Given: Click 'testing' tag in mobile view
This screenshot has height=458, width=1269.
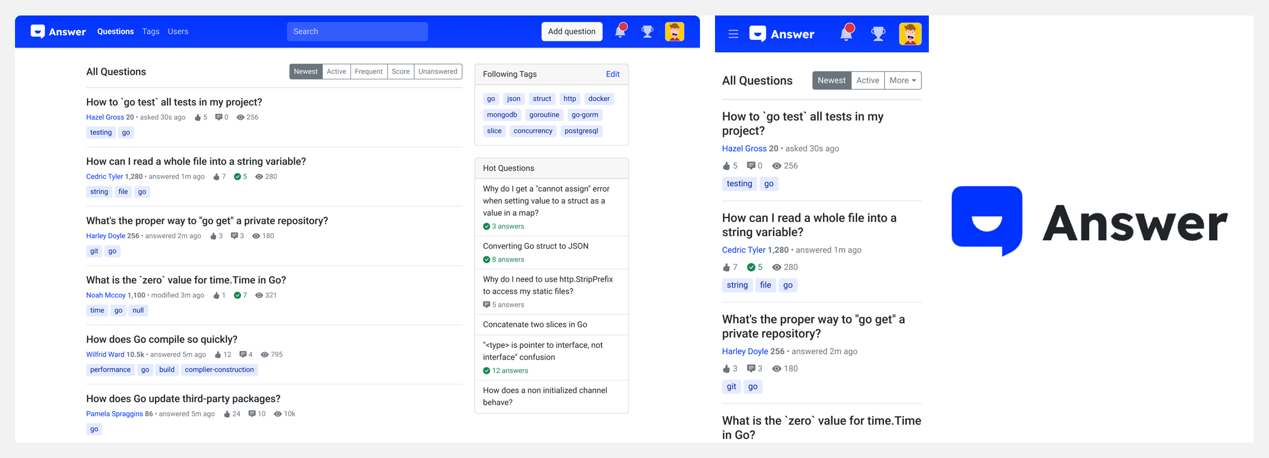Looking at the screenshot, I should pyautogui.click(x=739, y=184).
